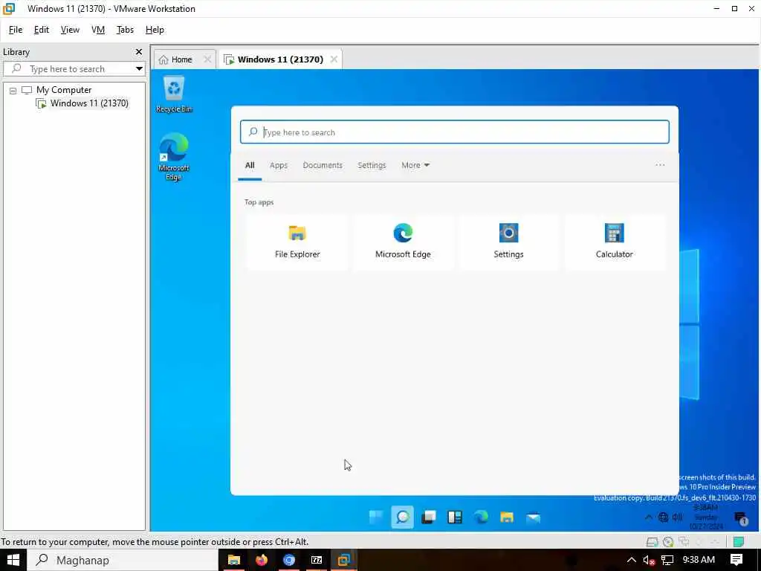Close the Windows 11 (21370) tab

point(334,59)
